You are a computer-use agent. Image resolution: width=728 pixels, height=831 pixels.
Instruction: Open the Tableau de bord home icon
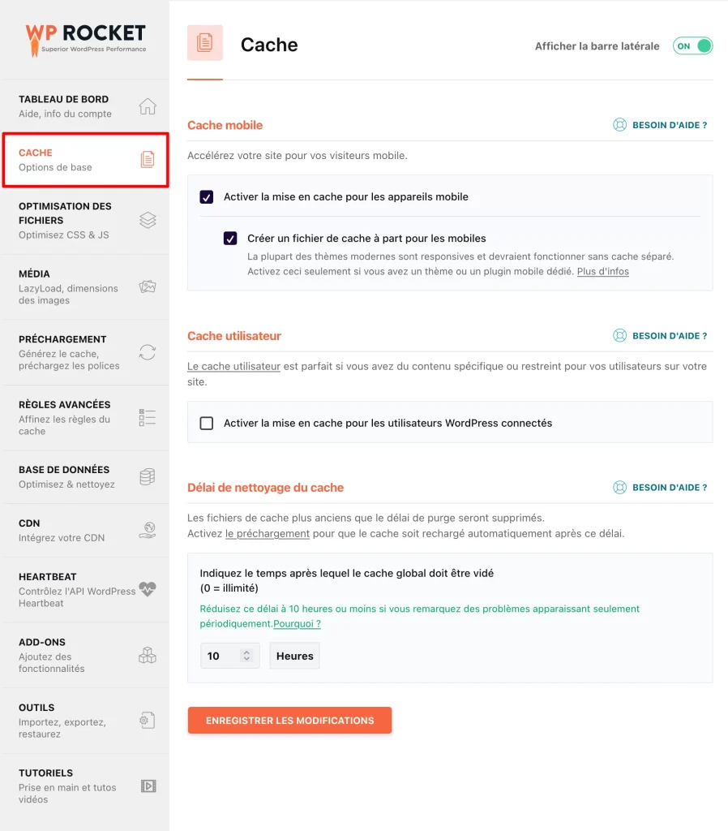pos(148,106)
